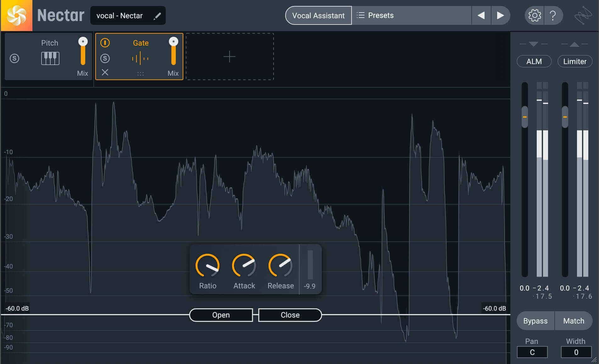Edit preset name with pencil icon

(x=157, y=16)
